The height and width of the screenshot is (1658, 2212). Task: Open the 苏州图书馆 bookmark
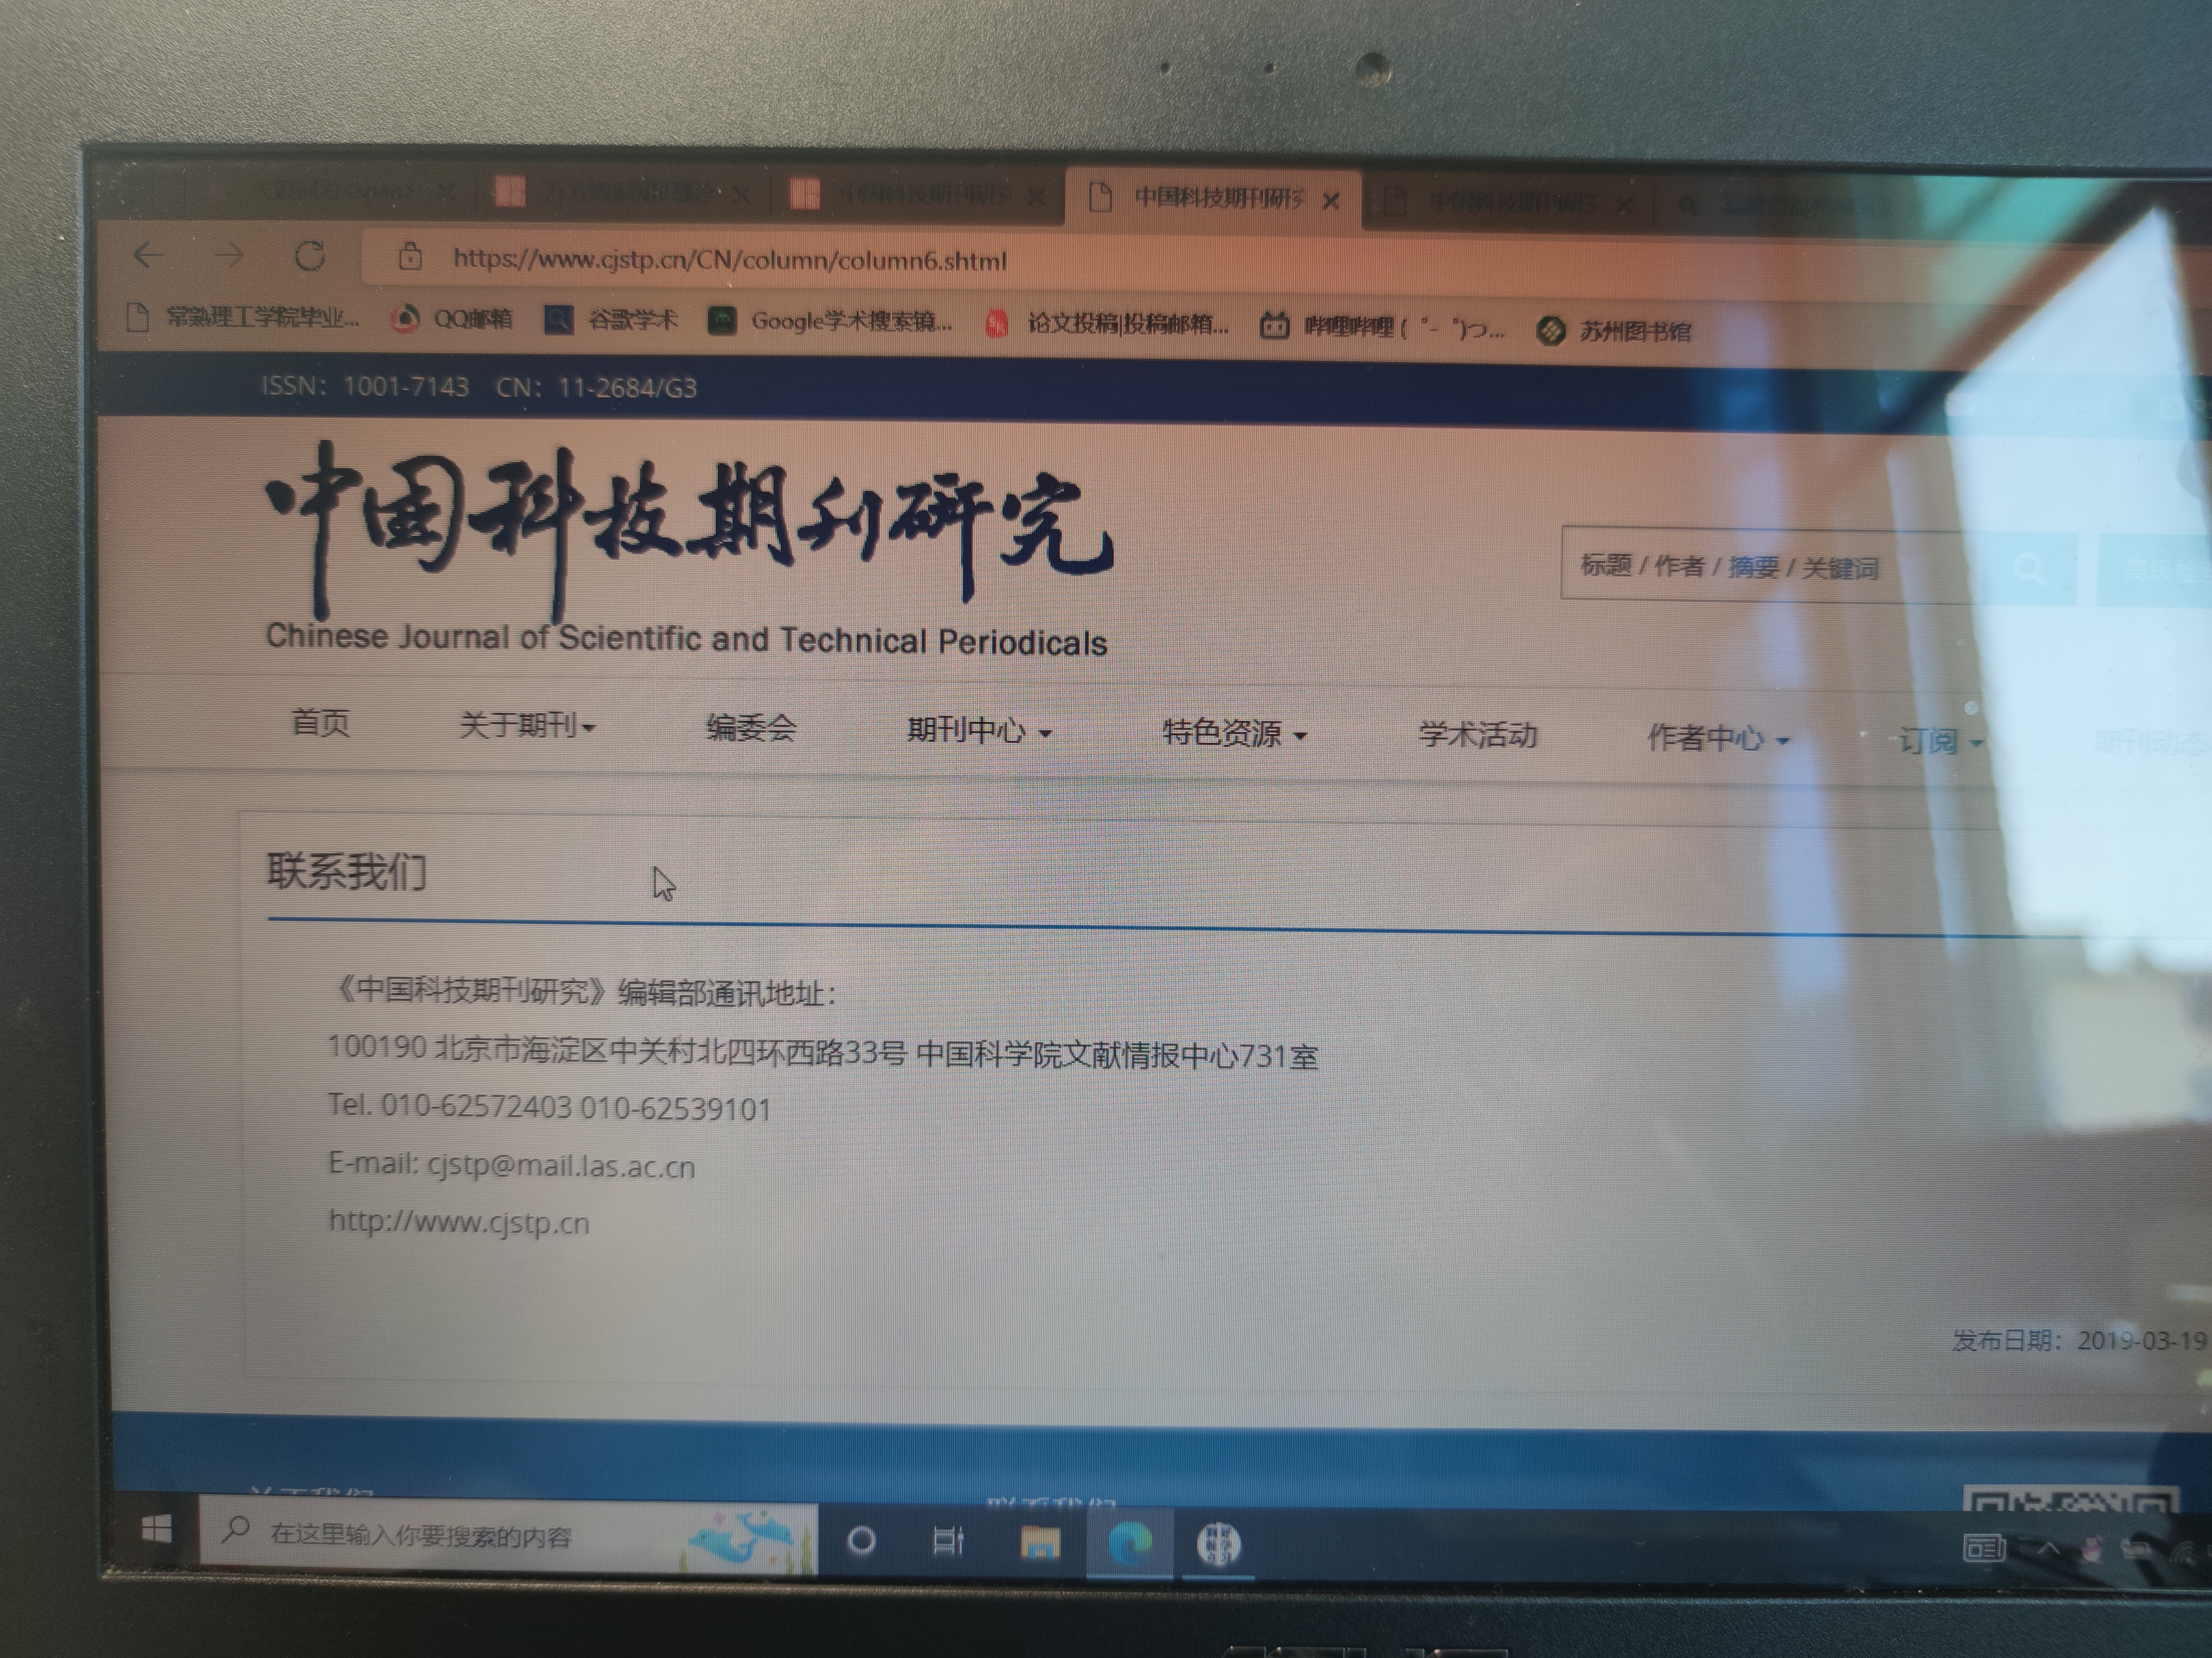[x=1616, y=330]
